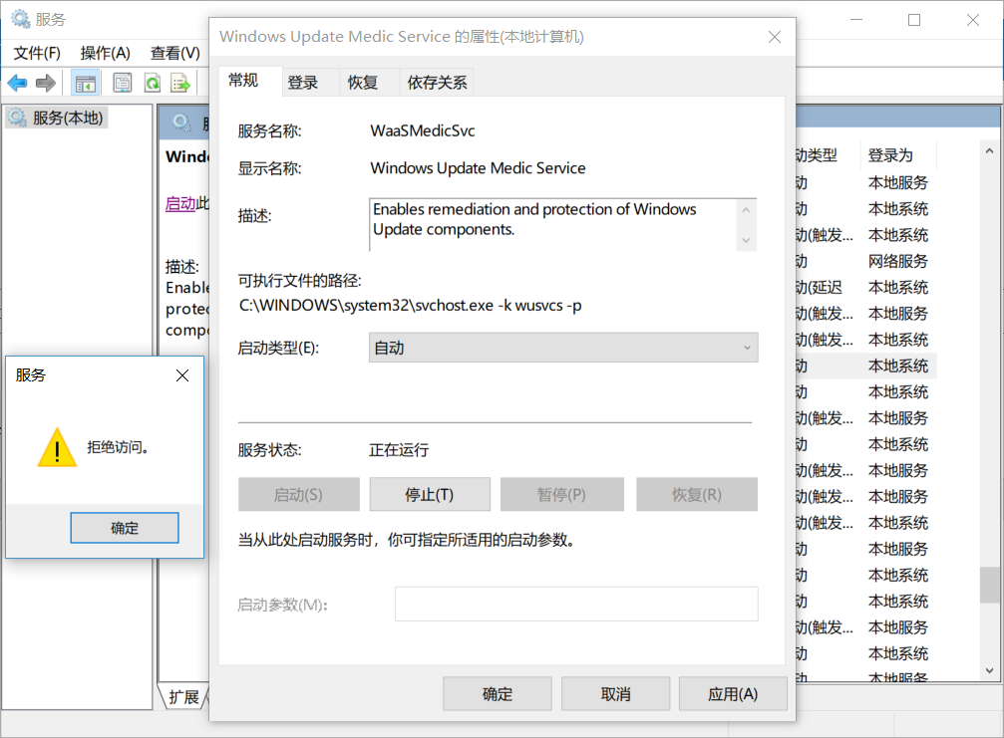Click the description box scroll-down arrow
1004x738 pixels.
point(746,240)
